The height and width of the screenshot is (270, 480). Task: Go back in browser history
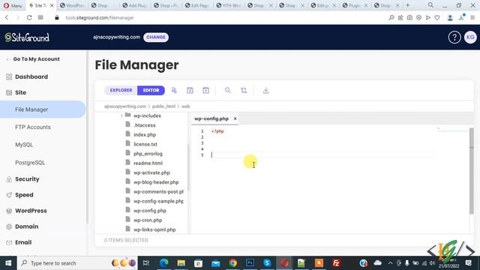7,18
